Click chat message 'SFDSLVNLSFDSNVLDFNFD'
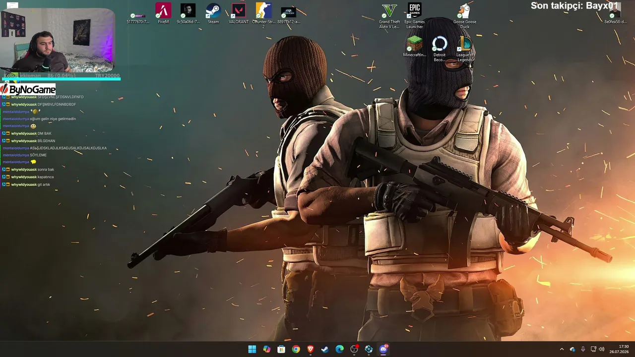The width and height of the screenshot is (635, 357). pyautogui.click(x=61, y=97)
